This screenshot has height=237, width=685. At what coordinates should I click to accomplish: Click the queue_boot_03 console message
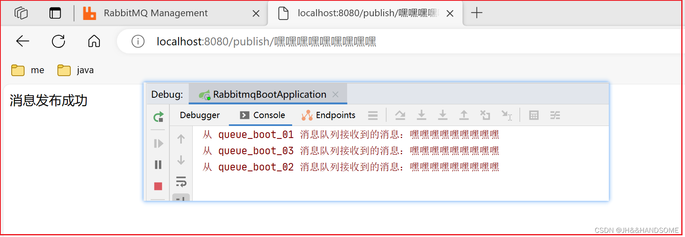[351, 151]
